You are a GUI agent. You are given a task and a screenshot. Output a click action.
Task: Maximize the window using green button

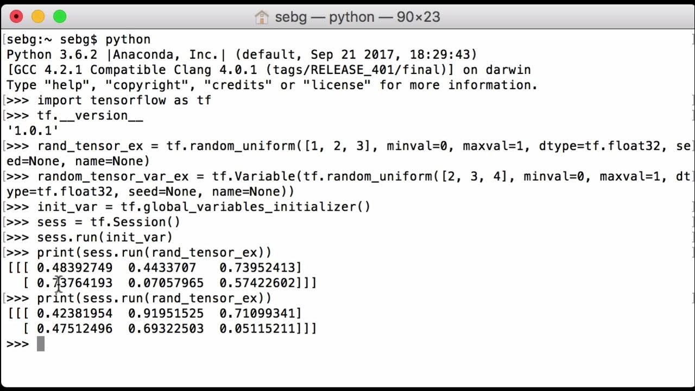60,17
